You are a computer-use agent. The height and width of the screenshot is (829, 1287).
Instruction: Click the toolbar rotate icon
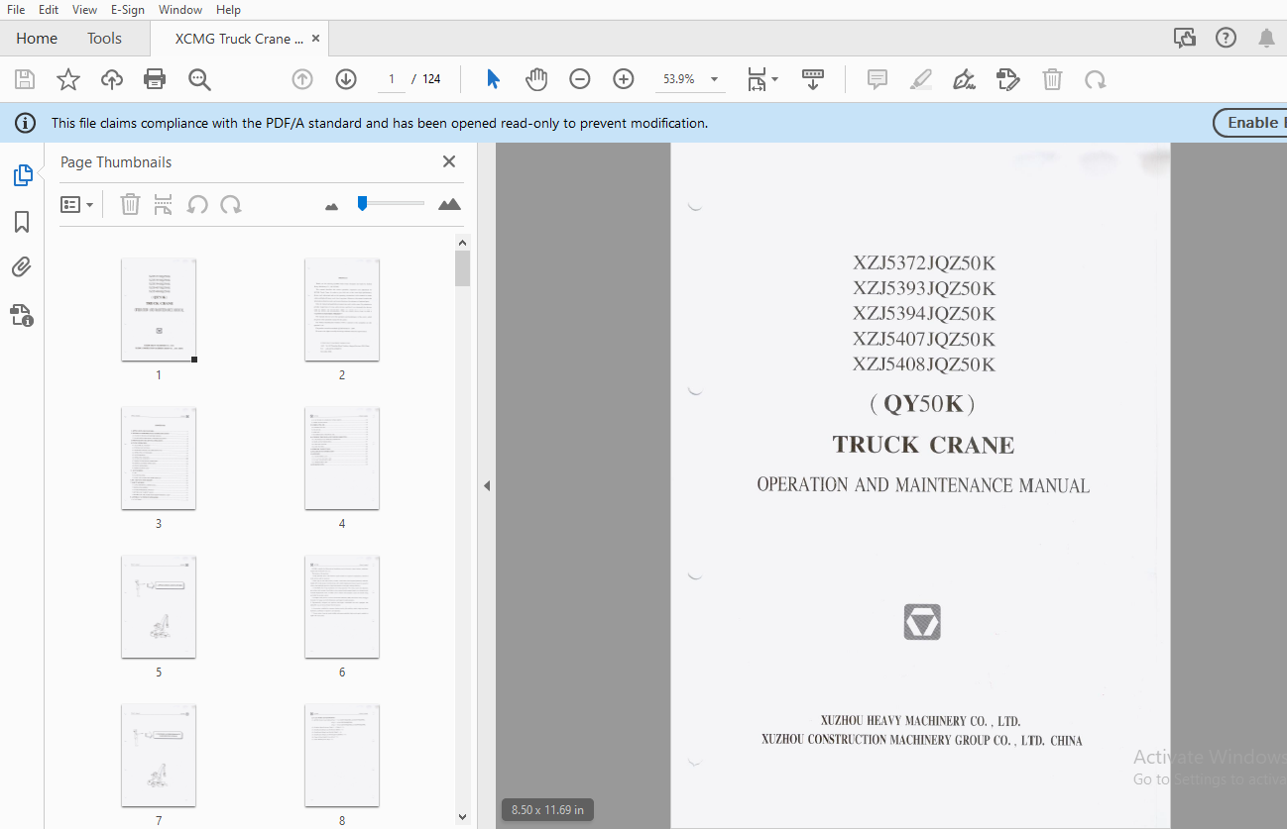pos(1096,79)
